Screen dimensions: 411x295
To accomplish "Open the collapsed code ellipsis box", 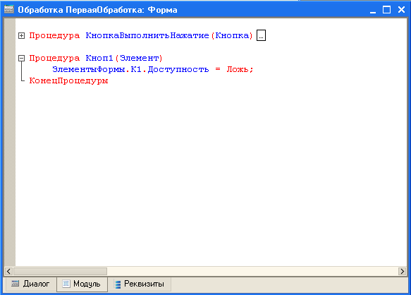I will 261,35.
